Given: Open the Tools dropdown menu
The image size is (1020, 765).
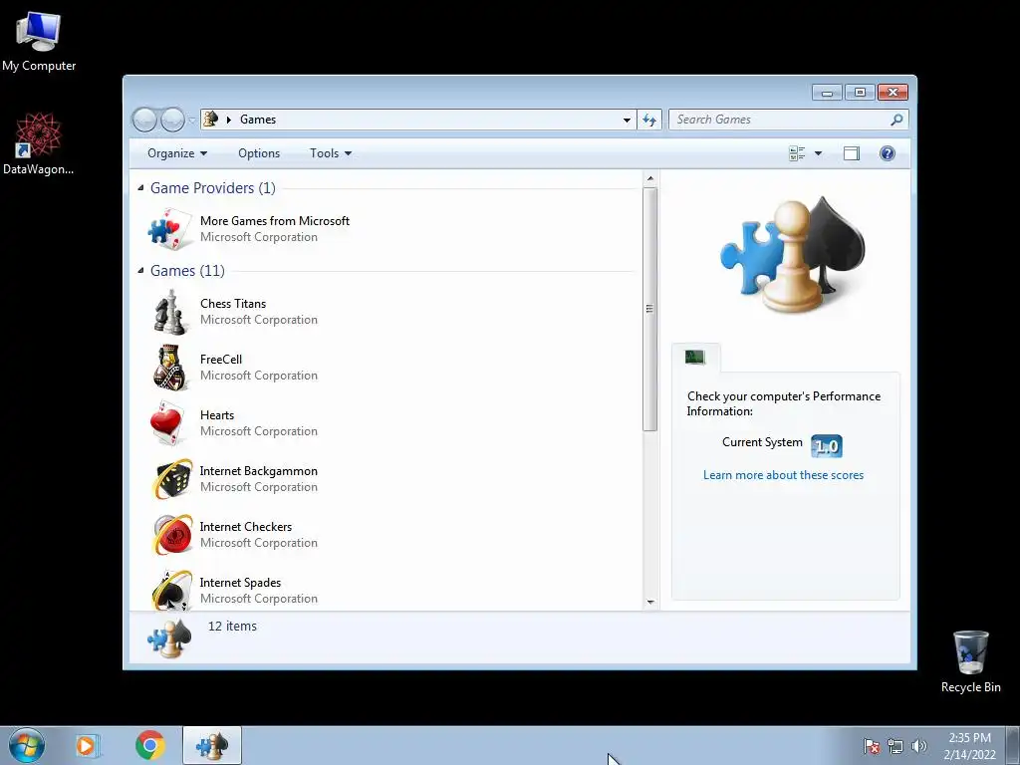Looking at the screenshot, I should tap(331, 153).
